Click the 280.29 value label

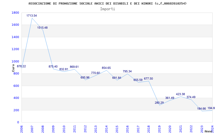pyautogui.click(x=159, y=103)
